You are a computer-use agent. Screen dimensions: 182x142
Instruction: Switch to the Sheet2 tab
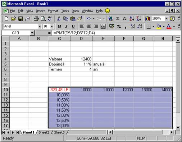[x=44, y=132]
